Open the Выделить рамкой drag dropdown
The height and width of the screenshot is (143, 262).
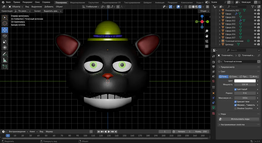click(x=52, y=11)
